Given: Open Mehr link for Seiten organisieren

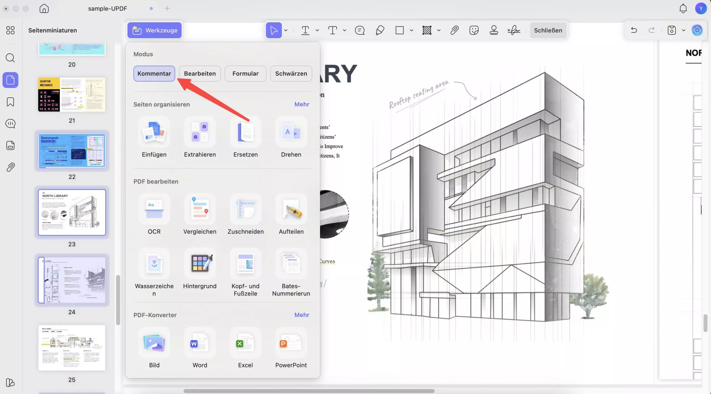Looking at the screenshot, I should [302, 104].
